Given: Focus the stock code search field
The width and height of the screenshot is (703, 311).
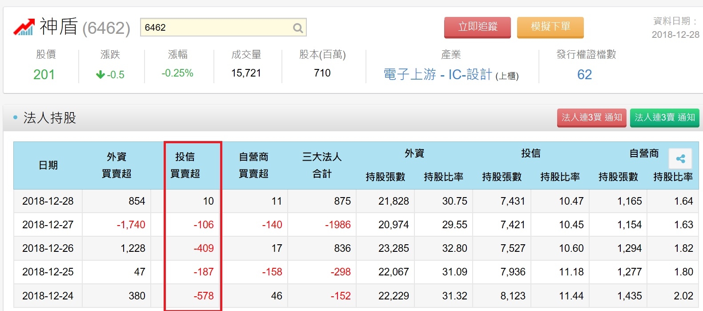Looking at the screenshot, I should 223,28.
